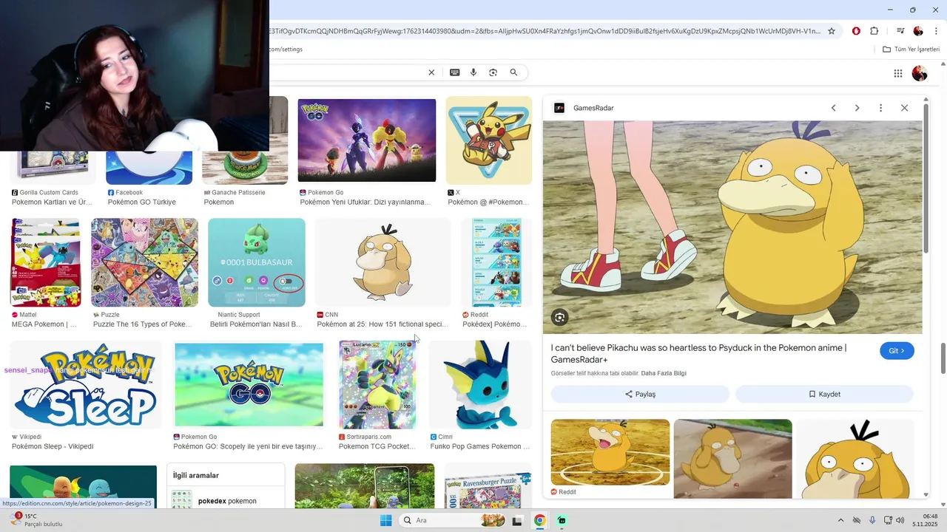Select the Funko Pop Vaporeon thumbnail
Viewport: 947px width, 532px height.
[x=480, y=384]
